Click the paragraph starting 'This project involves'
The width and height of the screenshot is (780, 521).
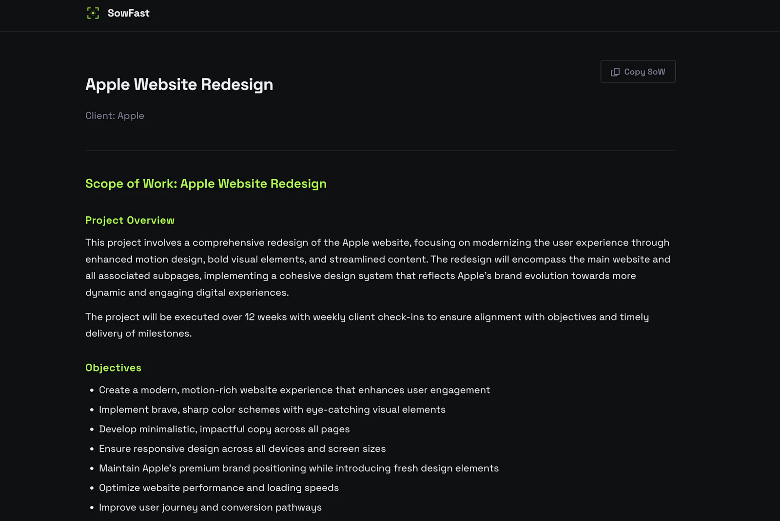tap(378, 267)
